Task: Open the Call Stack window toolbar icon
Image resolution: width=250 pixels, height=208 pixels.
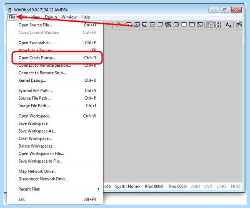Action: click(x=168, y=25)
